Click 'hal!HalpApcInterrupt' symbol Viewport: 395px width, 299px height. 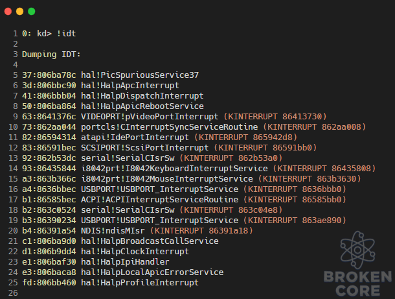(x=130, y=86)
